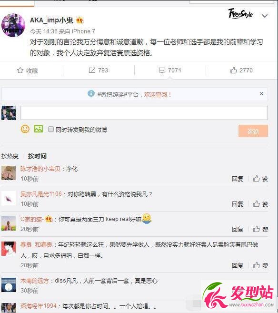
Task: Click the repost icon showing 793
Action: click(x=92, y=70)
